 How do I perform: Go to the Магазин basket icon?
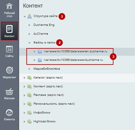click(9, 92)
